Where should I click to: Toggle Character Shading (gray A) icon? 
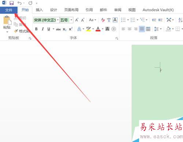click(107, 29)
